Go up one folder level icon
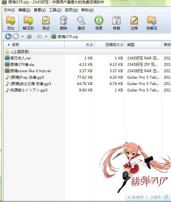 click(30, 37)
